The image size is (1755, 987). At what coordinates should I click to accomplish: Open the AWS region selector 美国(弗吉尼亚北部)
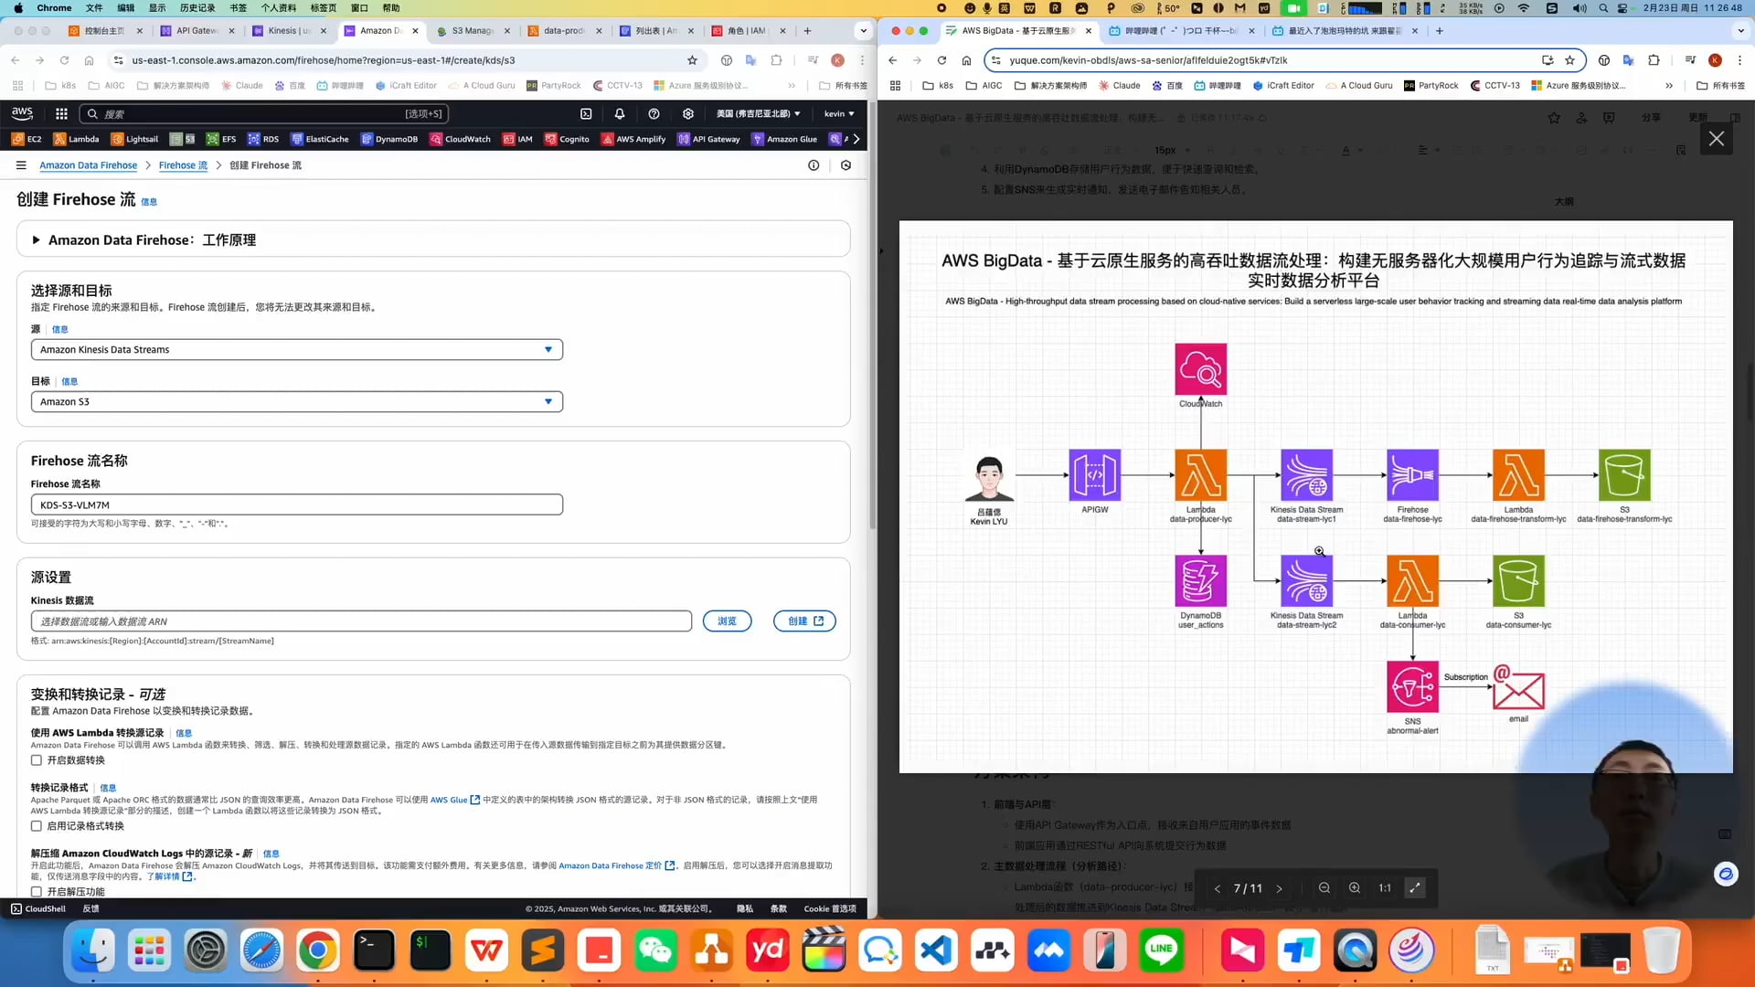click(756, 113)
